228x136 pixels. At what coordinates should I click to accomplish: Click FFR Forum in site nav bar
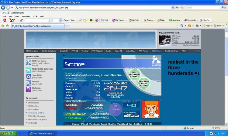click(143, 51)
